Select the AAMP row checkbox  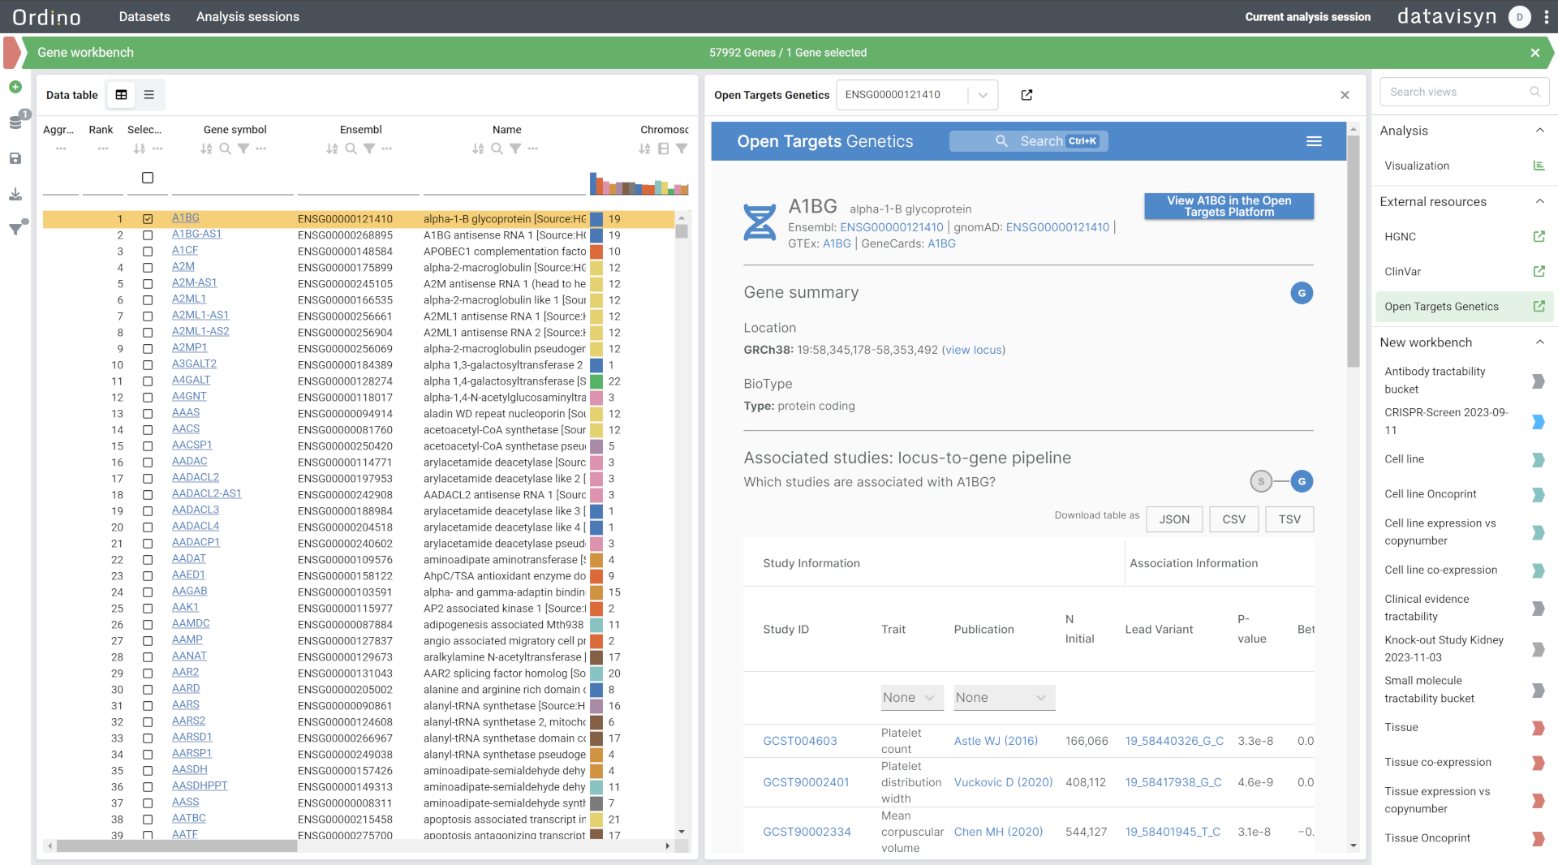pyautogui.click(x=148, y=641)
